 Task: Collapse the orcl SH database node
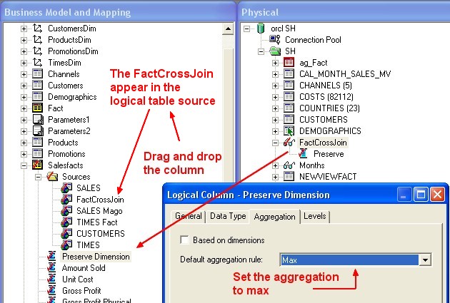(x=246, y=29)
